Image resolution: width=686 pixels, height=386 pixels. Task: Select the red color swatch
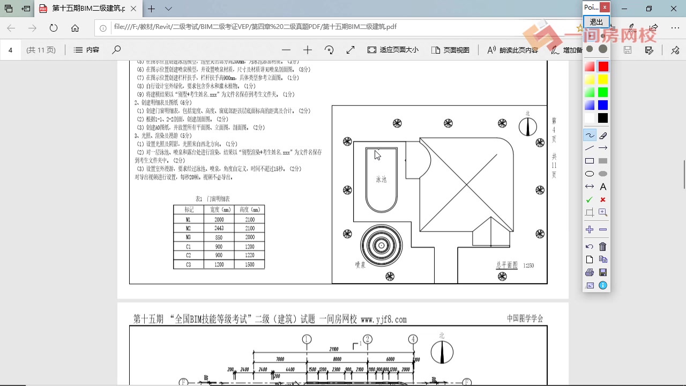[x=602, y=66]
